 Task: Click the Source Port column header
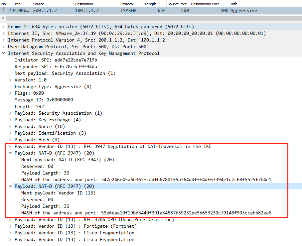(x=178, y=4)
